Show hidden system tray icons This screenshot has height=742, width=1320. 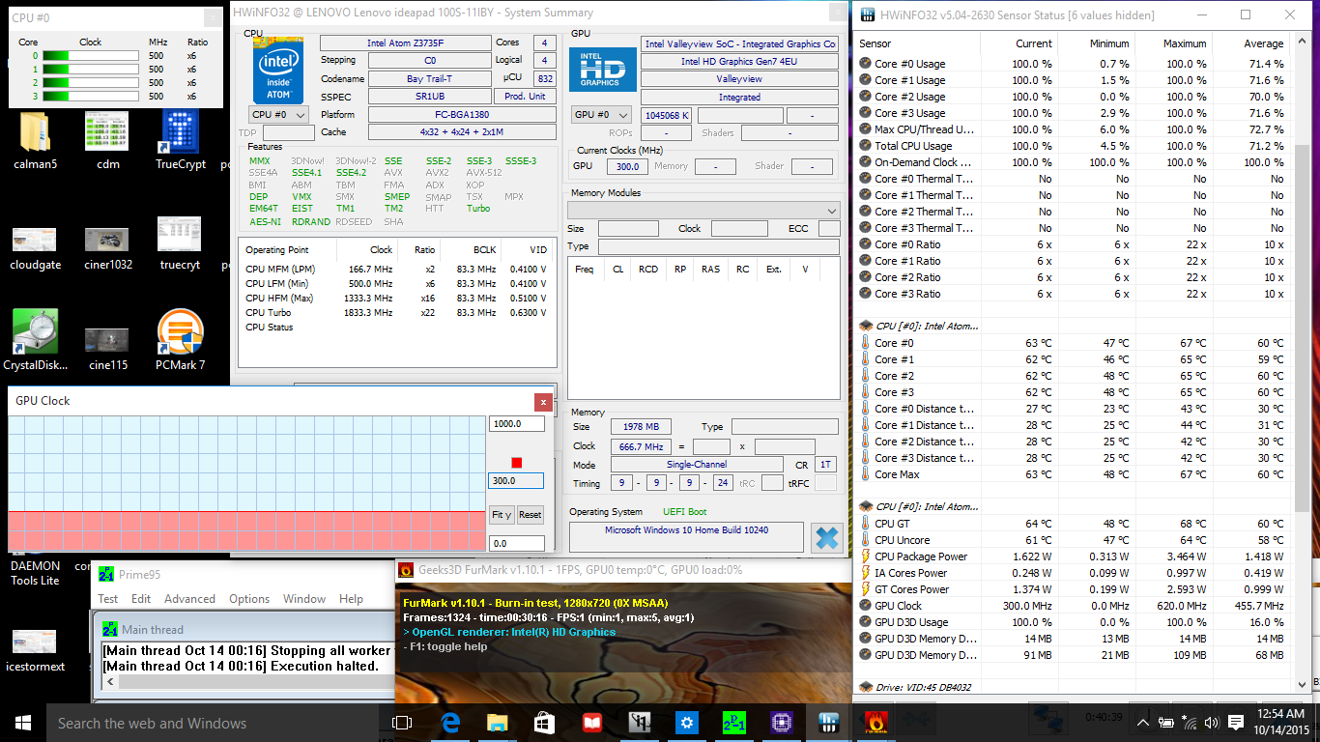pos(1143,723)
